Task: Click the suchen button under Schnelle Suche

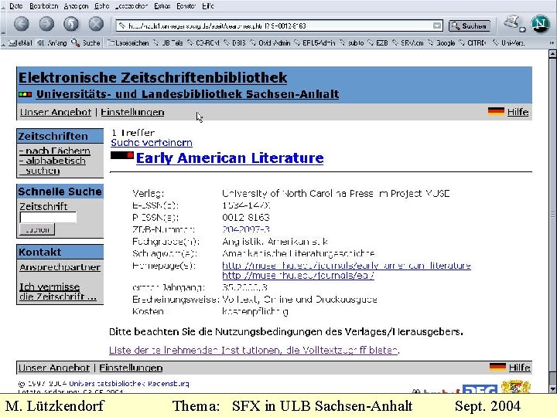Action: (37, 229)
